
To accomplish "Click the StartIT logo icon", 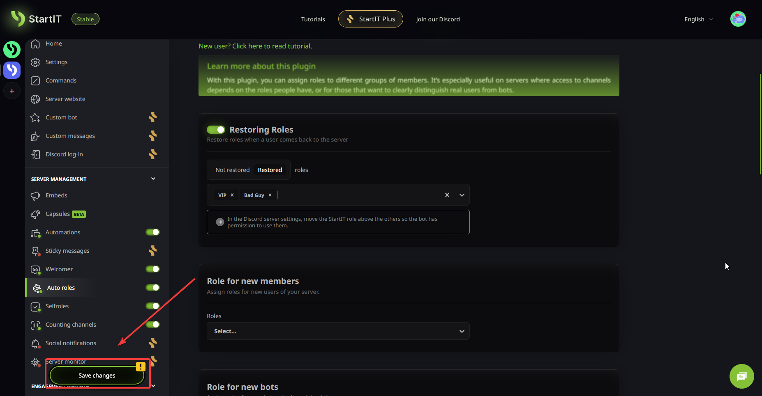I will [x=18, y=19].
